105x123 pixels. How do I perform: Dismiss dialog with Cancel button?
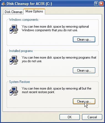tap(92, 117)
